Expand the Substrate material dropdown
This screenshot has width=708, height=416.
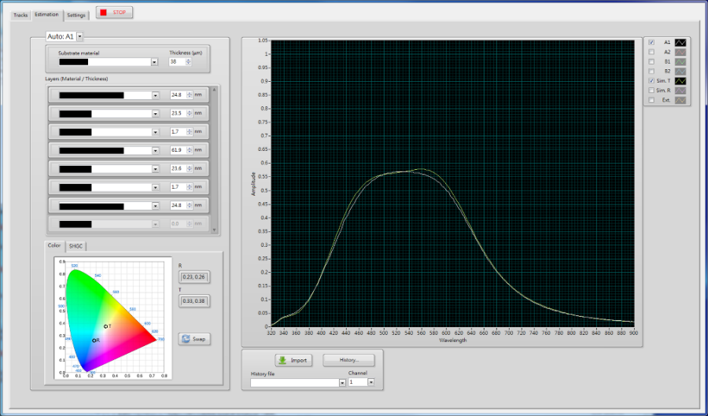154,62
